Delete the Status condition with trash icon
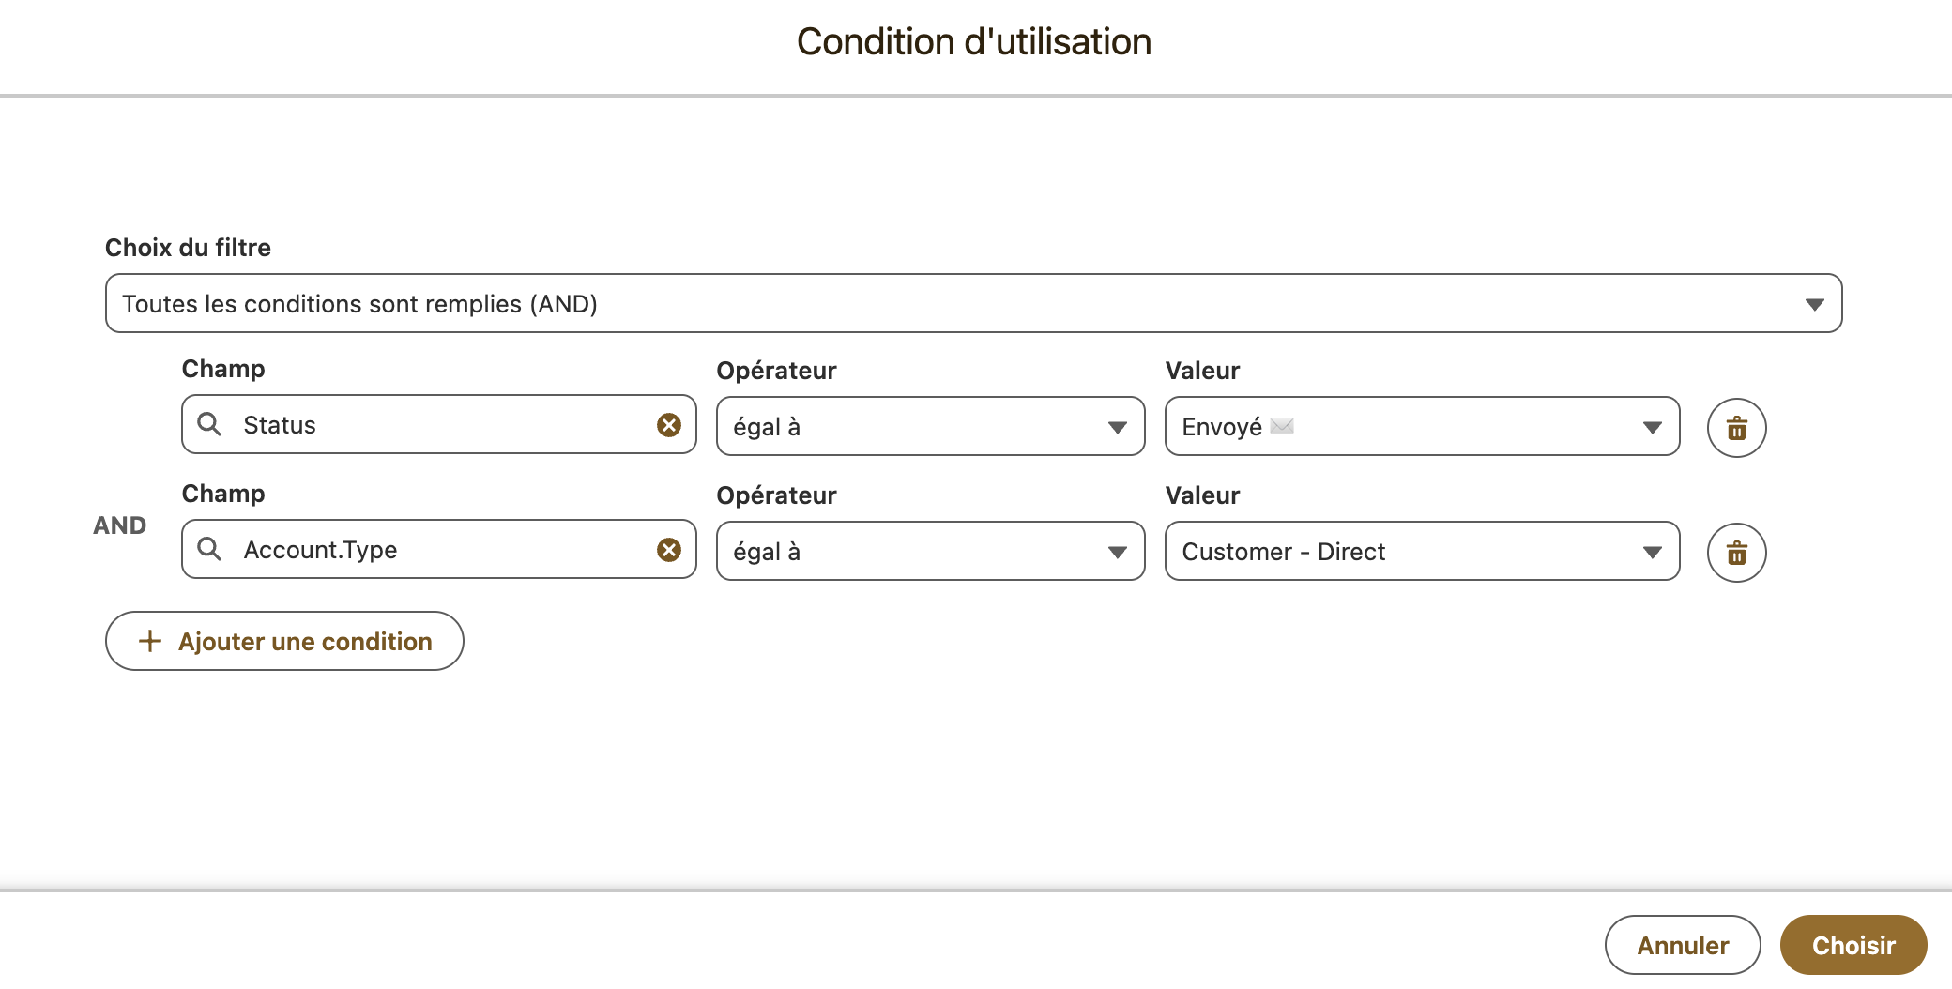This screenshot has height=989, width=1952. pyautogui.click(x=1736, y=428)
